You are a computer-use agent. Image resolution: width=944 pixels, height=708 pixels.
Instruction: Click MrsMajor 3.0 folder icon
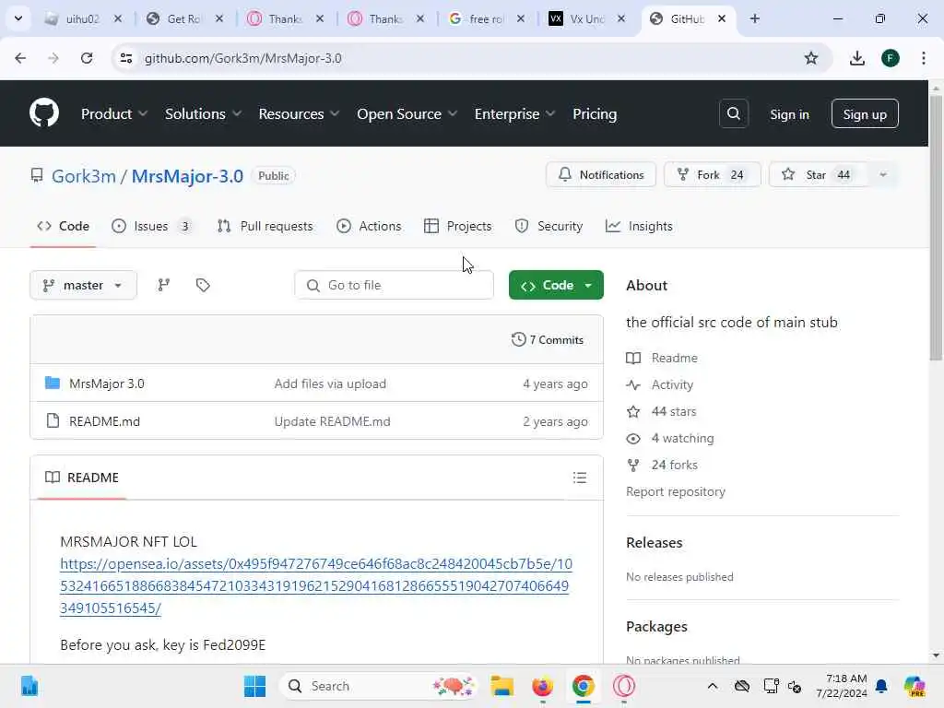pos(53,383)
